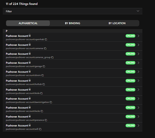Screen dimensions: 155x138
Task: Select text pushover:pushover-account:presence
Action: (x=25, y=120)
